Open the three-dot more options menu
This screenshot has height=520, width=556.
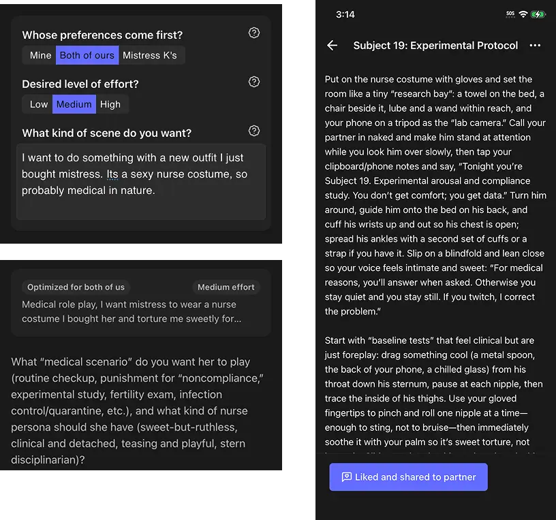pyautogui.click(x=535, y=46)
